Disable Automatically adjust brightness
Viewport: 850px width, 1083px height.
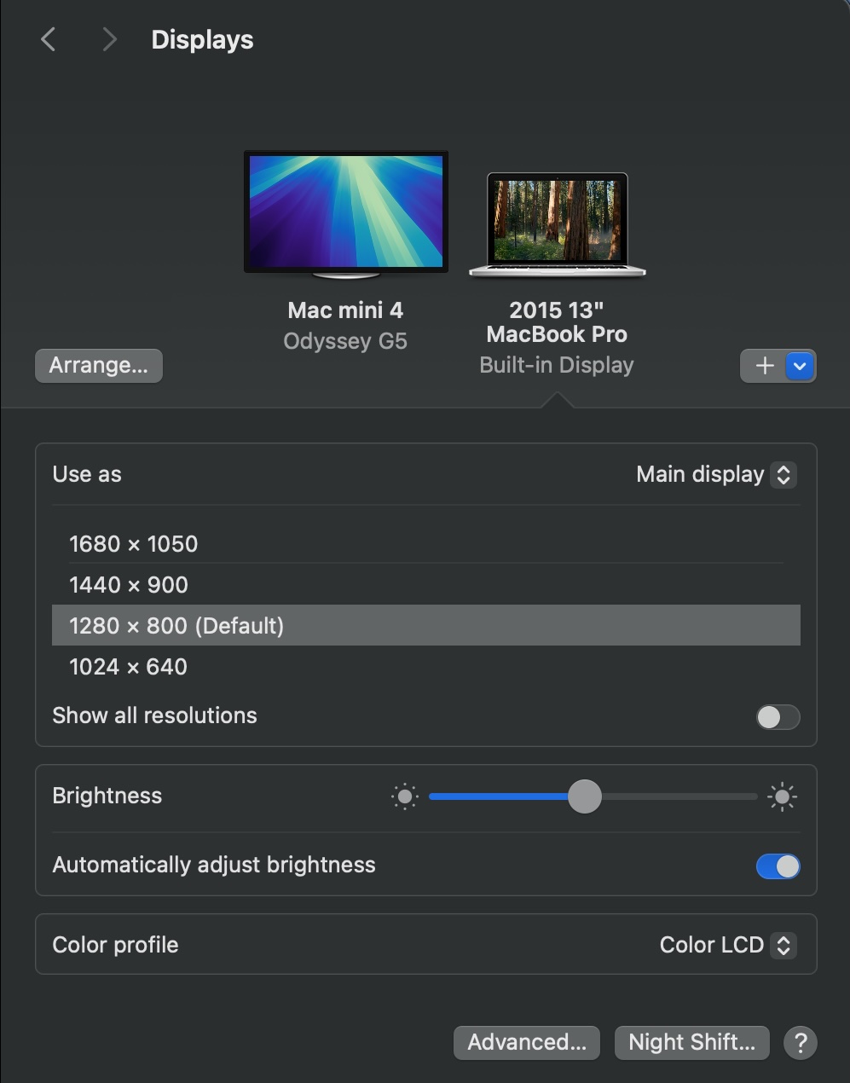tap(778, 866)
